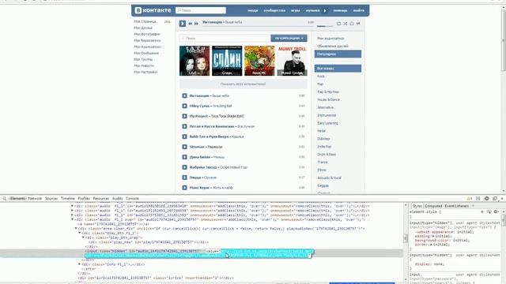Click the megaphone broadcast icon in the player
This screenshot has height=284, width=506.
(x=358, y=24)
